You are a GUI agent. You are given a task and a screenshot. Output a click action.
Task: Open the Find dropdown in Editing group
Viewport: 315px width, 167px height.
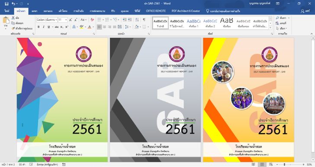coord(289,18)
